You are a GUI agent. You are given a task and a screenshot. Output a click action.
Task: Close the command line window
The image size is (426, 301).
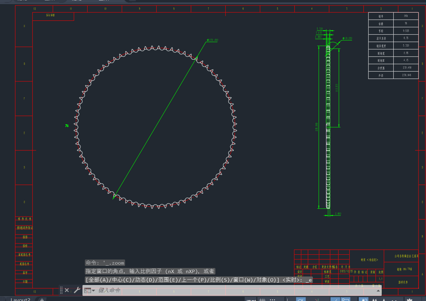tap(67, 290)
